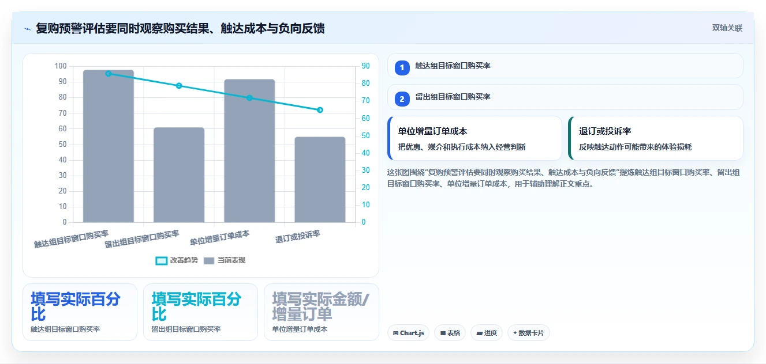Click the 数据卡片 sparkle icon
The height and width of the screenshot is (364, 766).
(x=515, y=333)
